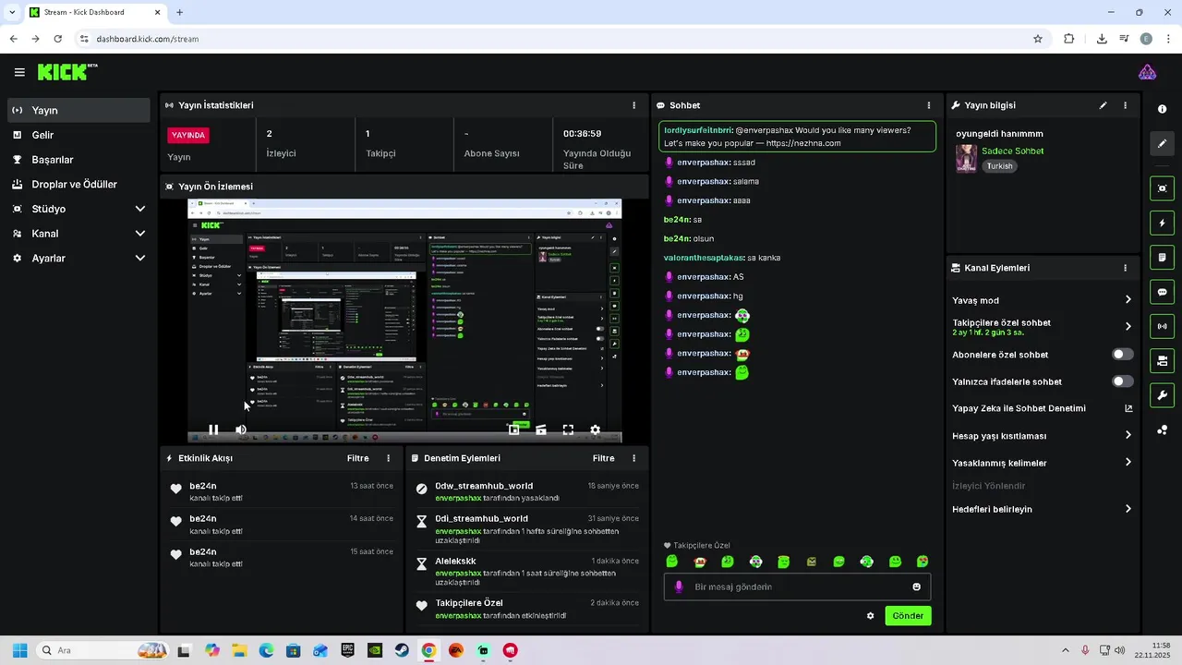The height and width of the screenshot is (665, 1182).
Task: Open Hesap yaşı kısıtlaması arrow
Action: [x=1128, y=435]
